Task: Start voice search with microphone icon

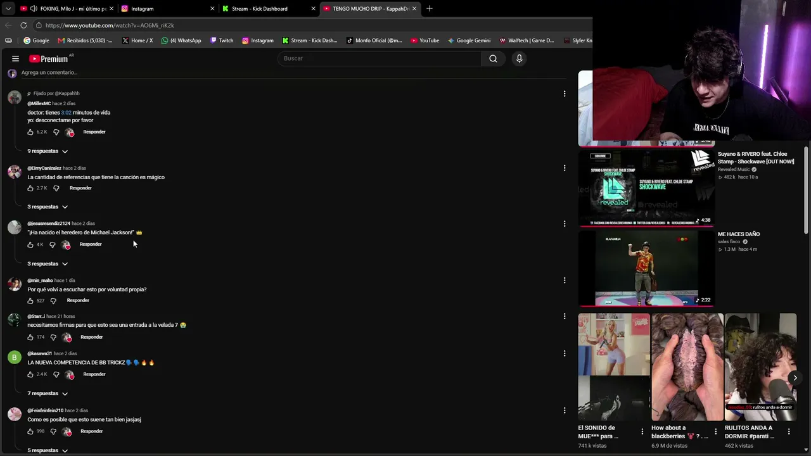Action: click(x=519, y=59)
